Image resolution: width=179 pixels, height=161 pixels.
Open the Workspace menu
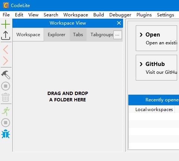pos(76,15)
